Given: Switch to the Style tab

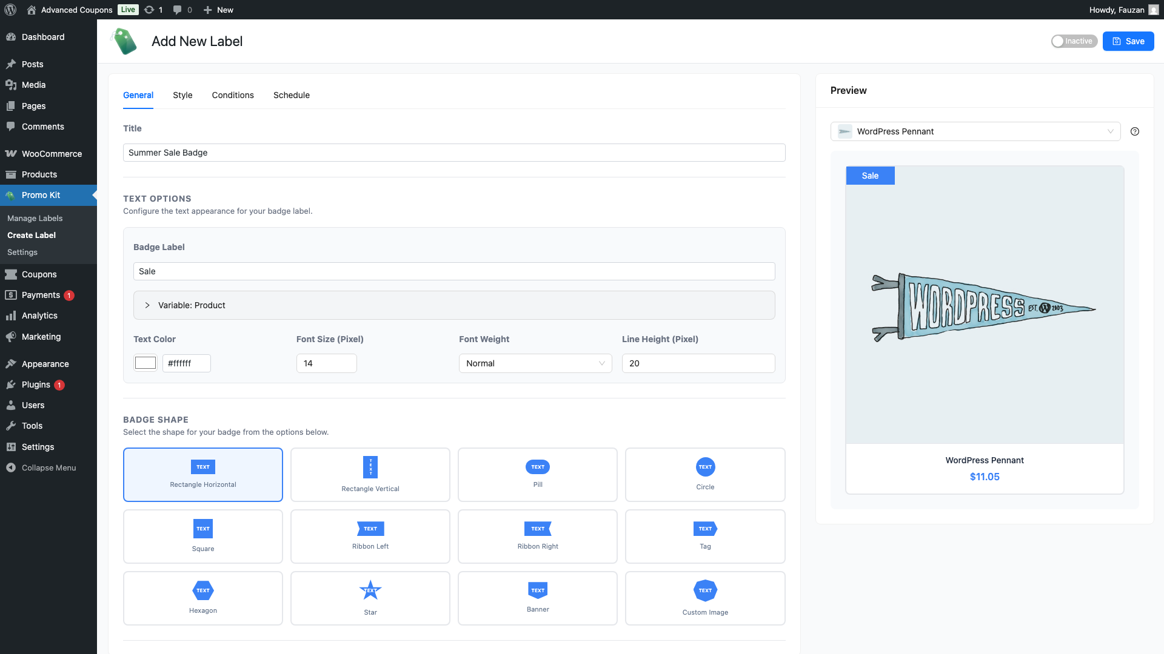Looking at the screenshot, I should tap(182, 95).
